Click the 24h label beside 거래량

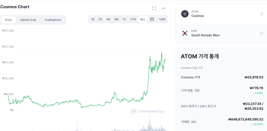tap(194, 122)
